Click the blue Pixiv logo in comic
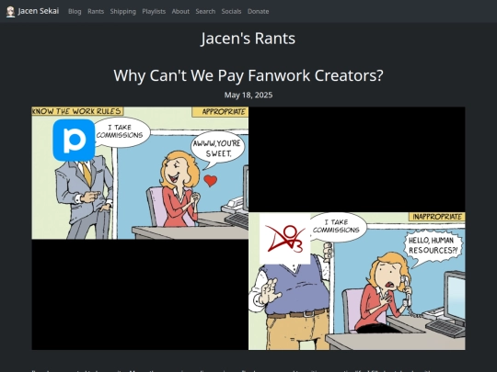The width and height of the screenshot is (497, 372). [74, 141]
